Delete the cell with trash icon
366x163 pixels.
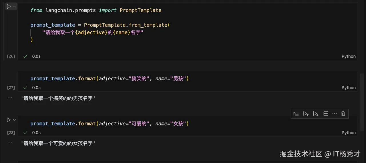tap(343, 114)
